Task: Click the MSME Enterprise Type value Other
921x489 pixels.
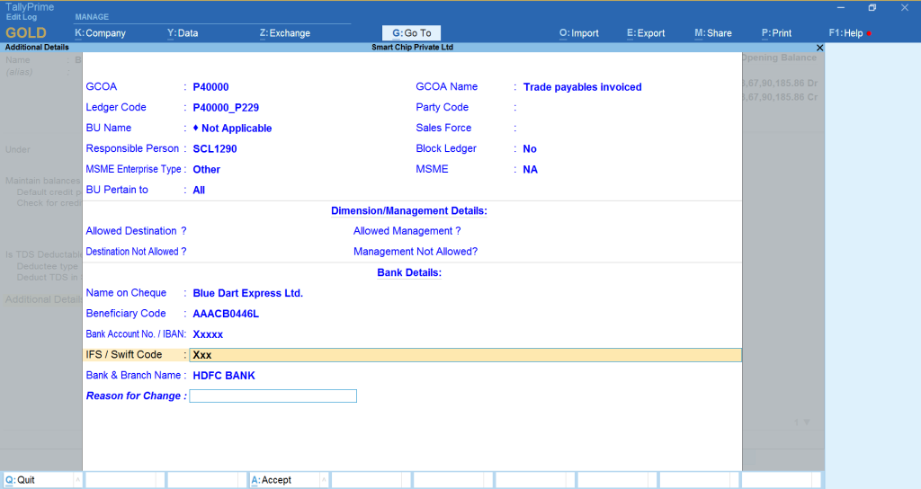Action: click(x=206, y=170)
